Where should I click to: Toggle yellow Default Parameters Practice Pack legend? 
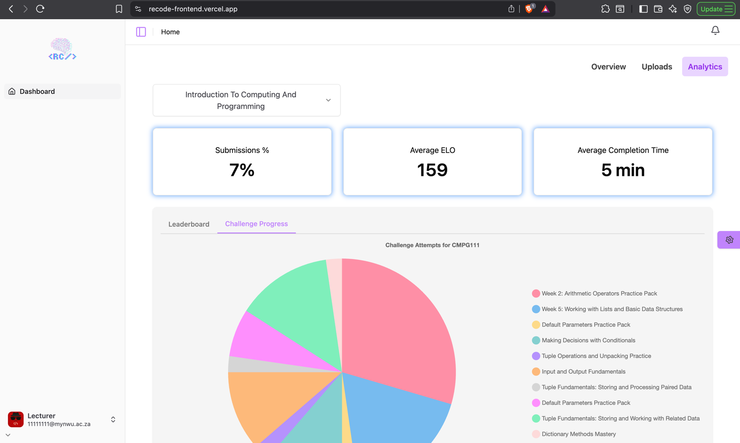(x=581, y=325)
